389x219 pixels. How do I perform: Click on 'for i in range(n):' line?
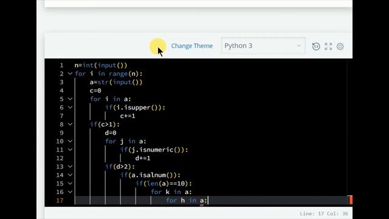pos(108,74)
